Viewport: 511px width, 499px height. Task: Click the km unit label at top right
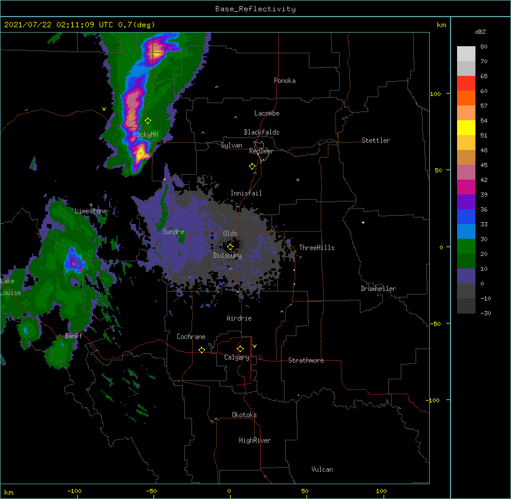(441, 25)
